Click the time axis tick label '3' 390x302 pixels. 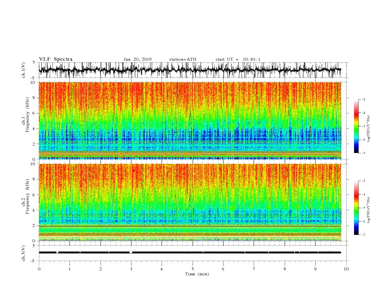tap(131, 269)
